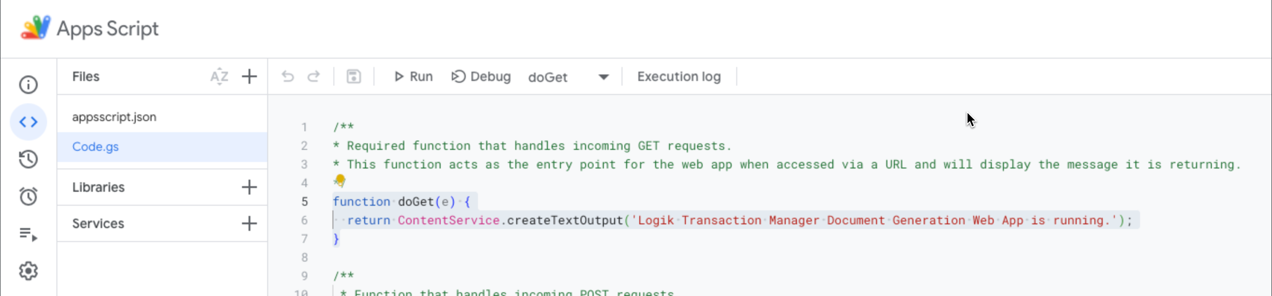This screenshot has width=1272, height=296.
Task: Click the 'Required function that handles' comment
Action: click(x=532, y=146)
